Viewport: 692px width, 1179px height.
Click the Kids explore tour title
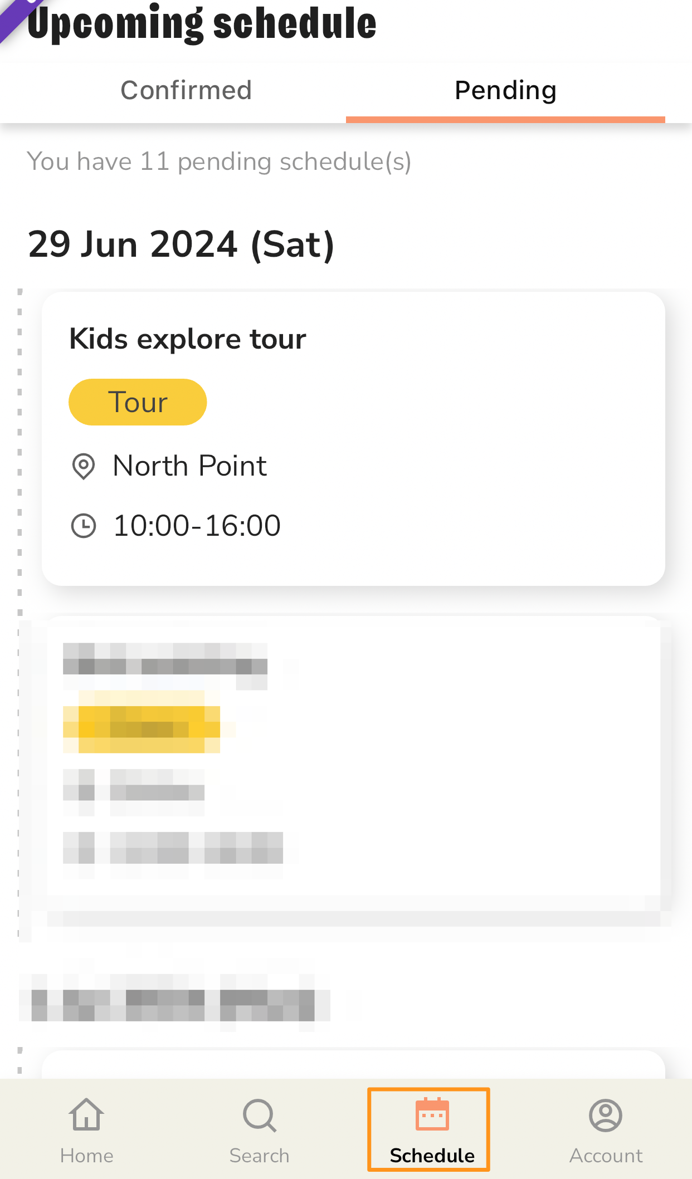coord(188,339)
